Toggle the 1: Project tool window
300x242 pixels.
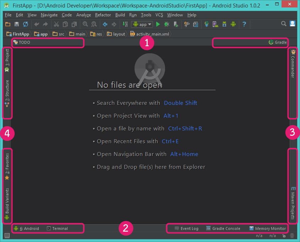tap(7, 60)
